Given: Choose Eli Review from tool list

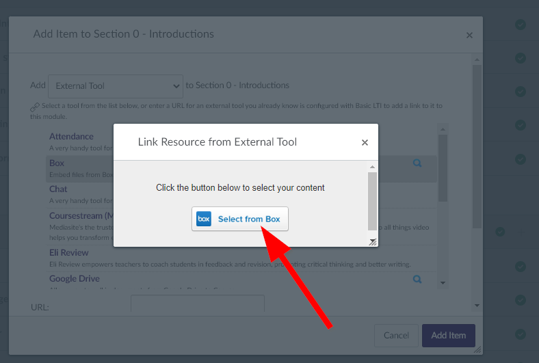Looking at the screenshot, I should (x=69, y=252).
